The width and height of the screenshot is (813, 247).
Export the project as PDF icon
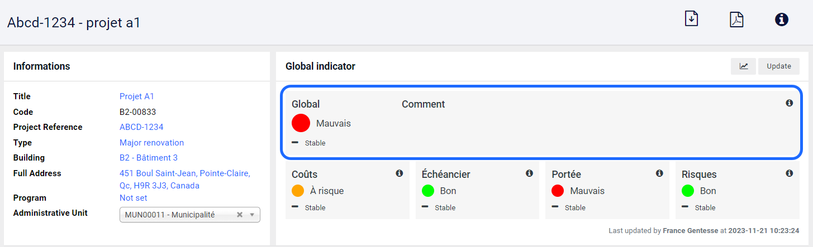[x=736, y=19]
